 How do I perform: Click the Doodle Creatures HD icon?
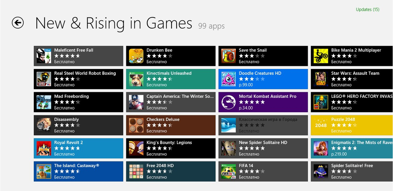(229, 79)
